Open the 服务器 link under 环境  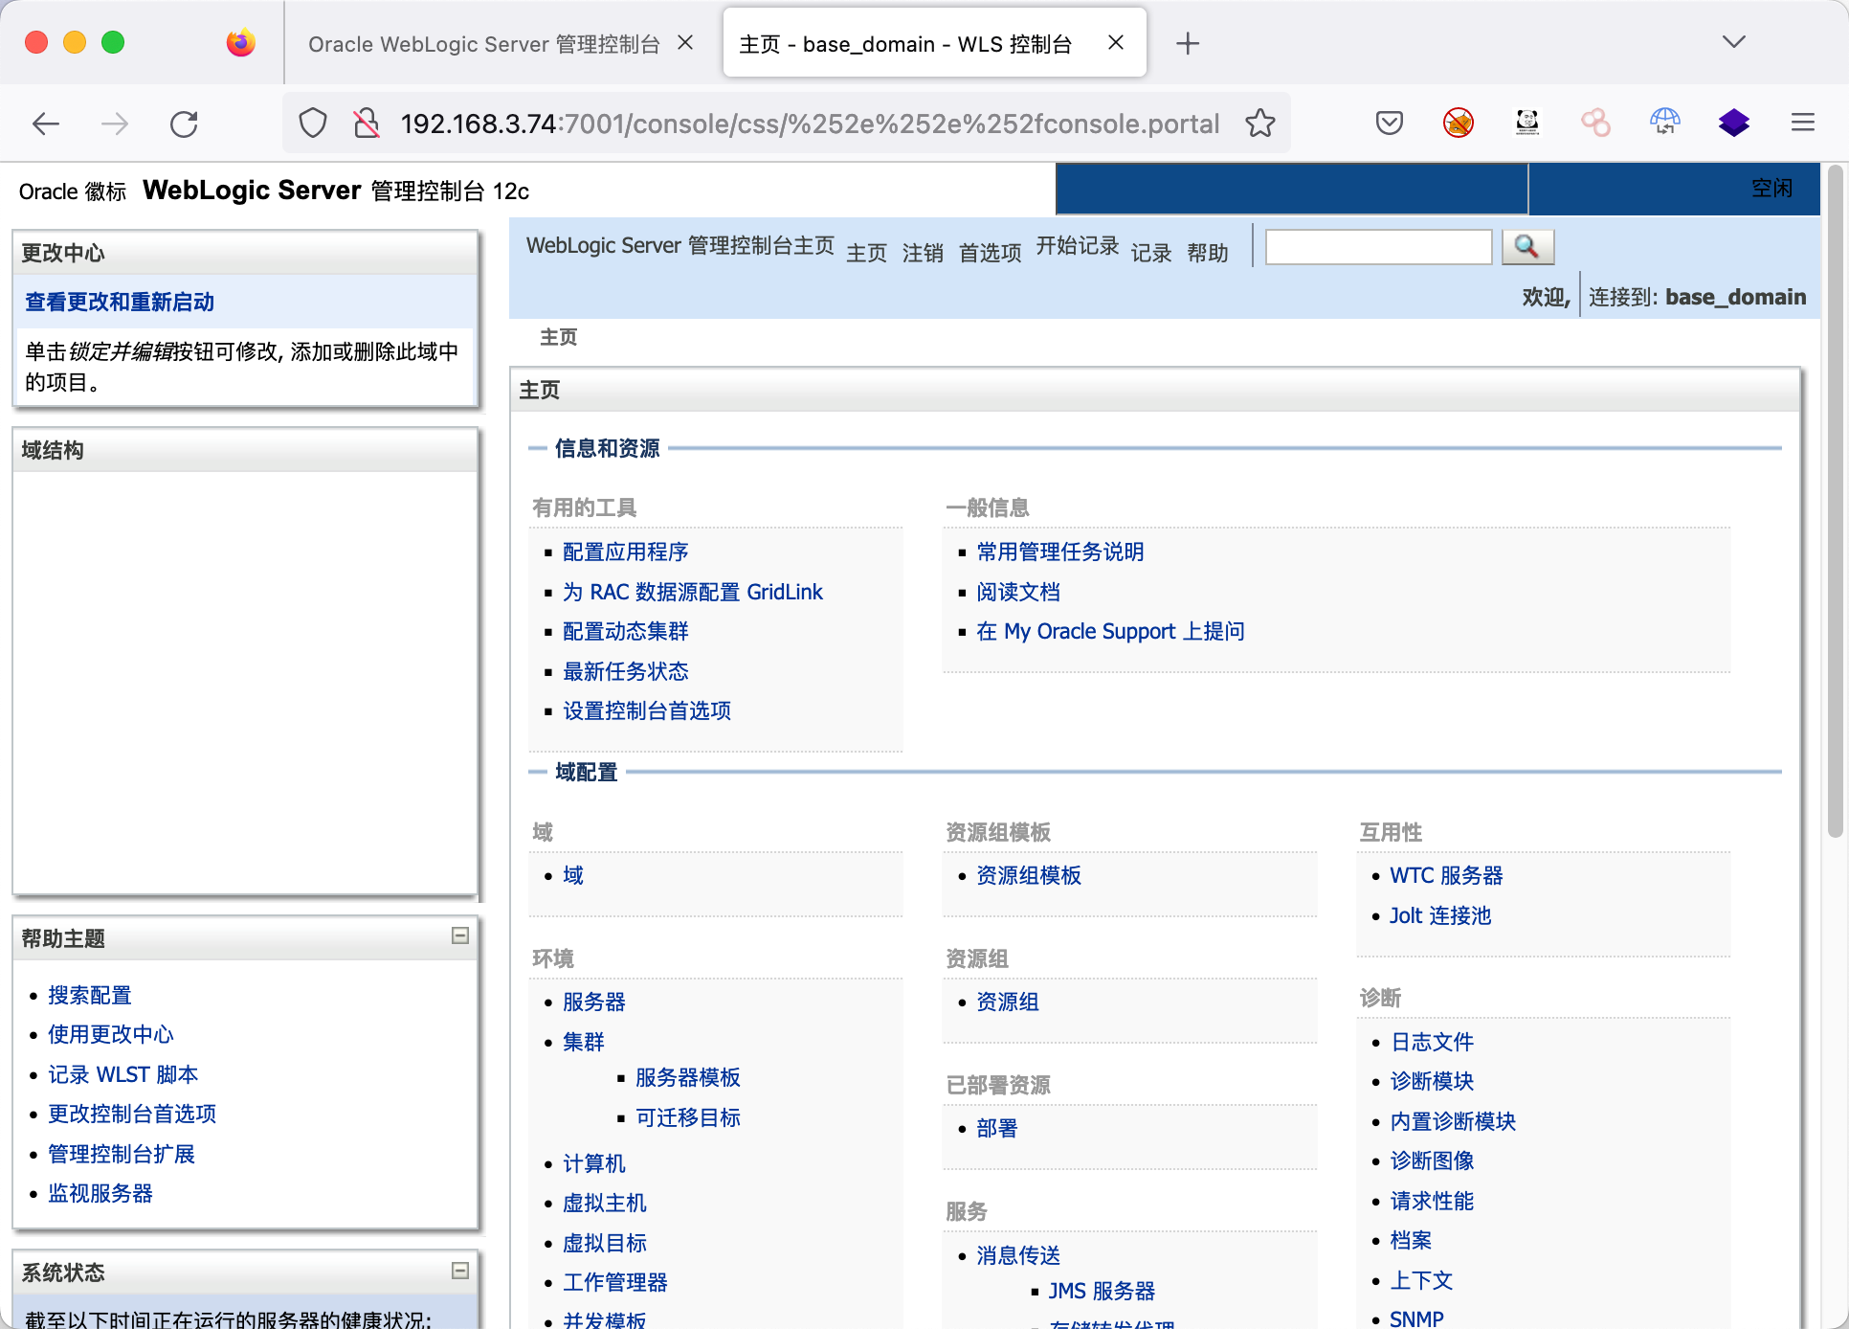coord(593,1002)
